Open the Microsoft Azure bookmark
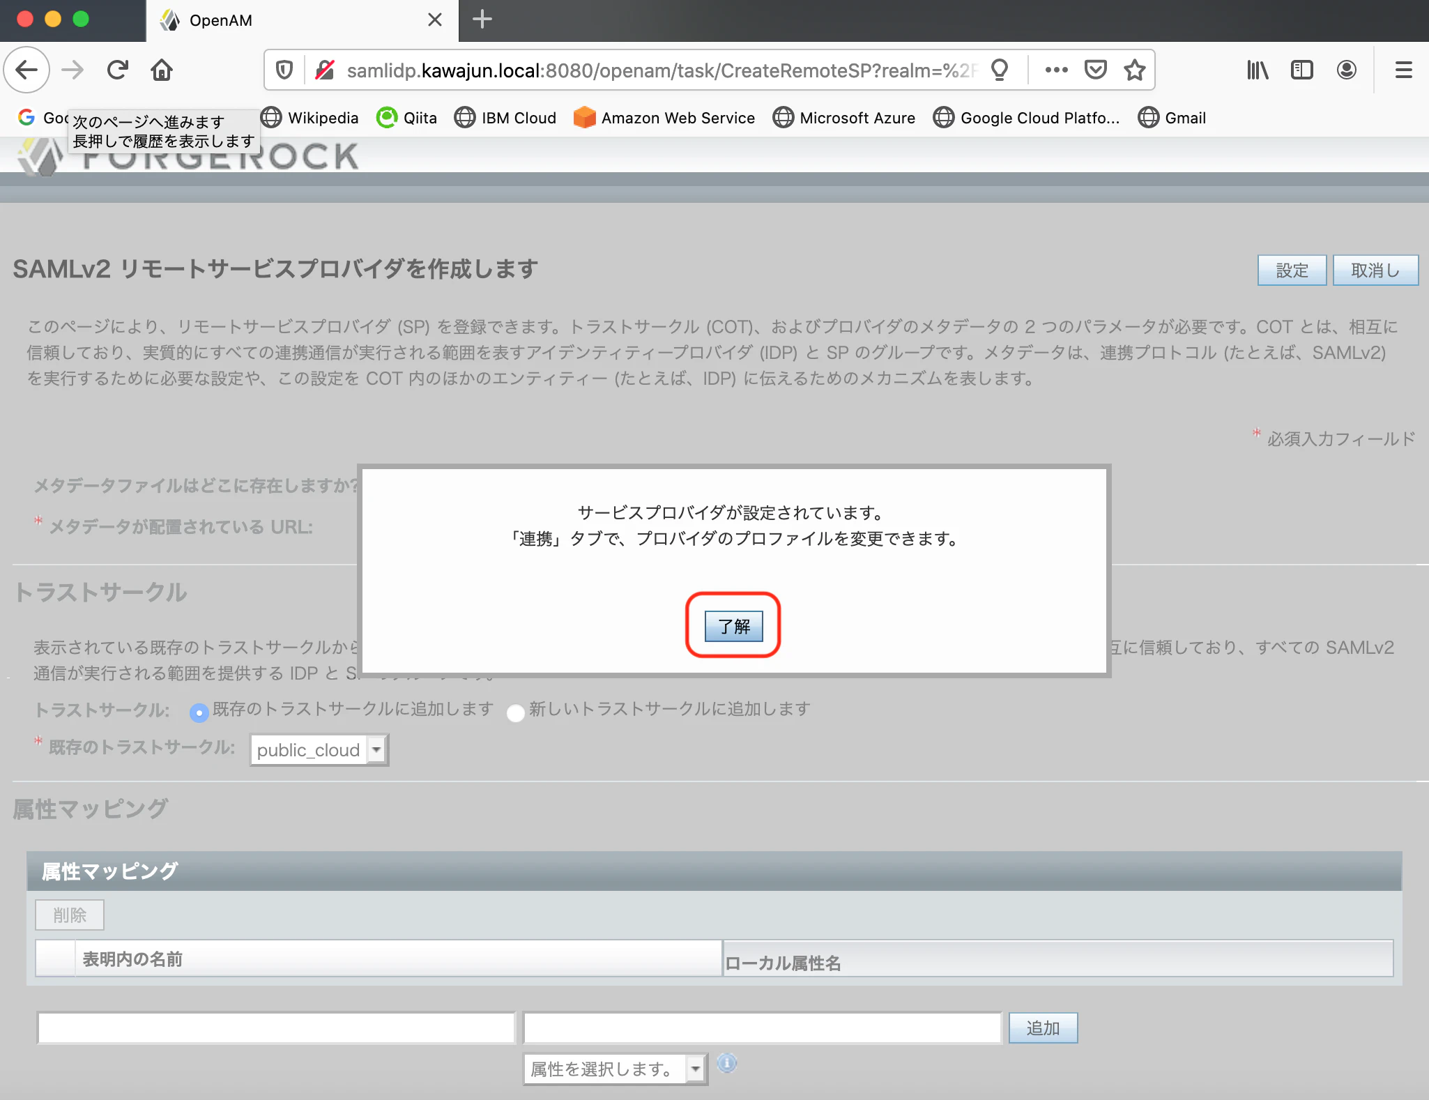Screen dimensions: 1429x1100 coord(844,118)
